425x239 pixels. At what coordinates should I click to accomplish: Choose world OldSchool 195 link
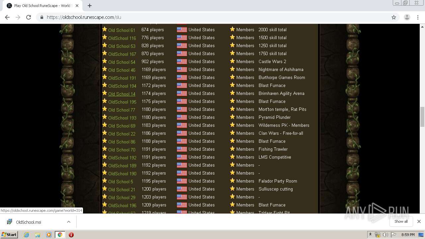click(x=122, y=102)
